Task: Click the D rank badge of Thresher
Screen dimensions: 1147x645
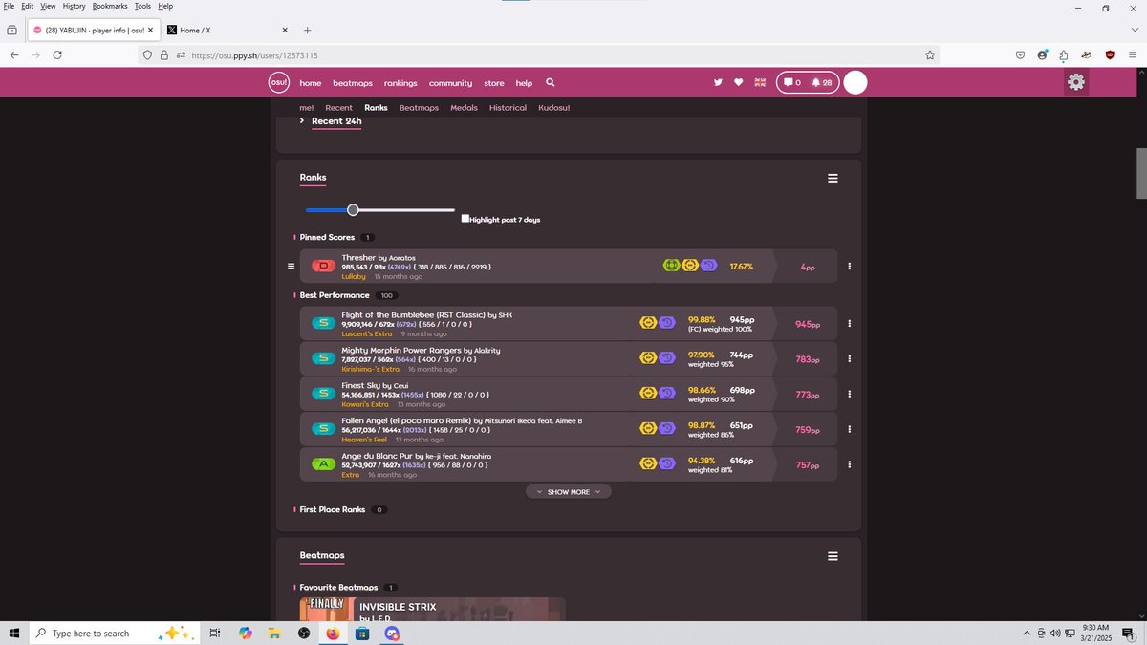Action: click(x=323, y=266)
